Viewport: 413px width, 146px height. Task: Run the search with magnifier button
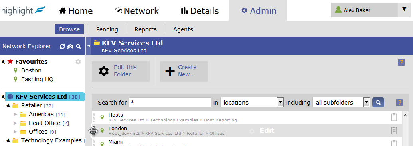(x=378, y=102)
